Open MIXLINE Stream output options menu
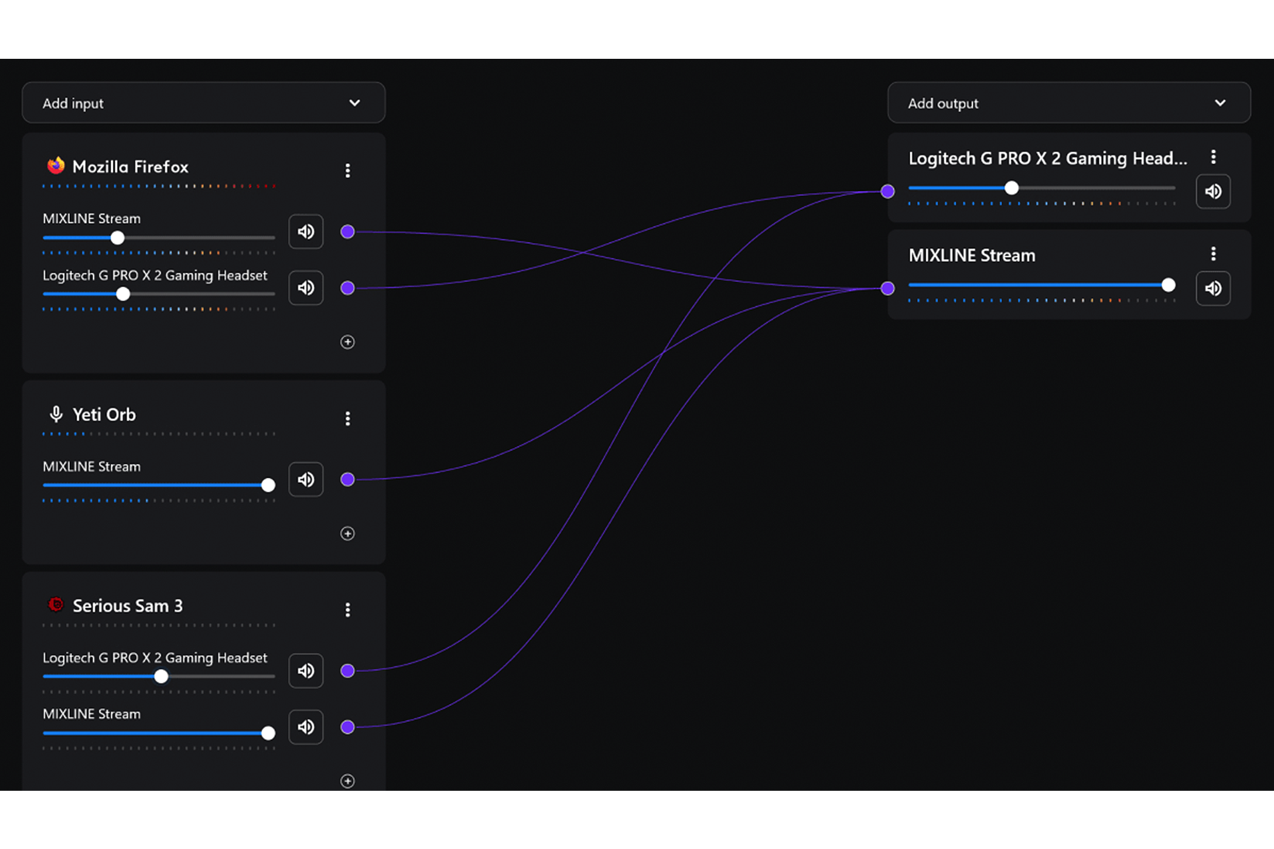Image resolution: width=1274 pixels, height=849 pixels. (1213, 253)
